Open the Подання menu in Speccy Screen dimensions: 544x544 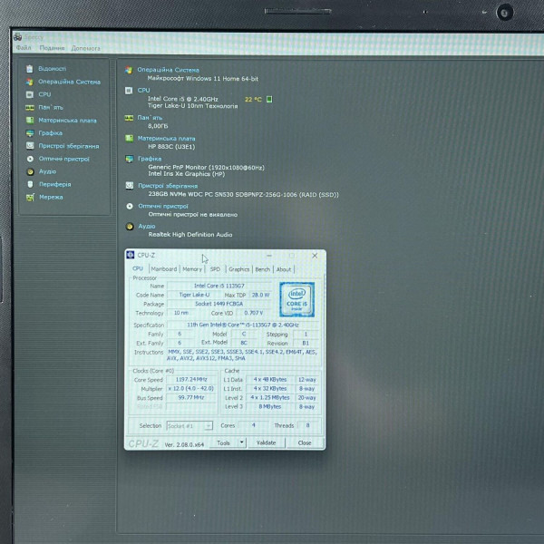point(52,48)
